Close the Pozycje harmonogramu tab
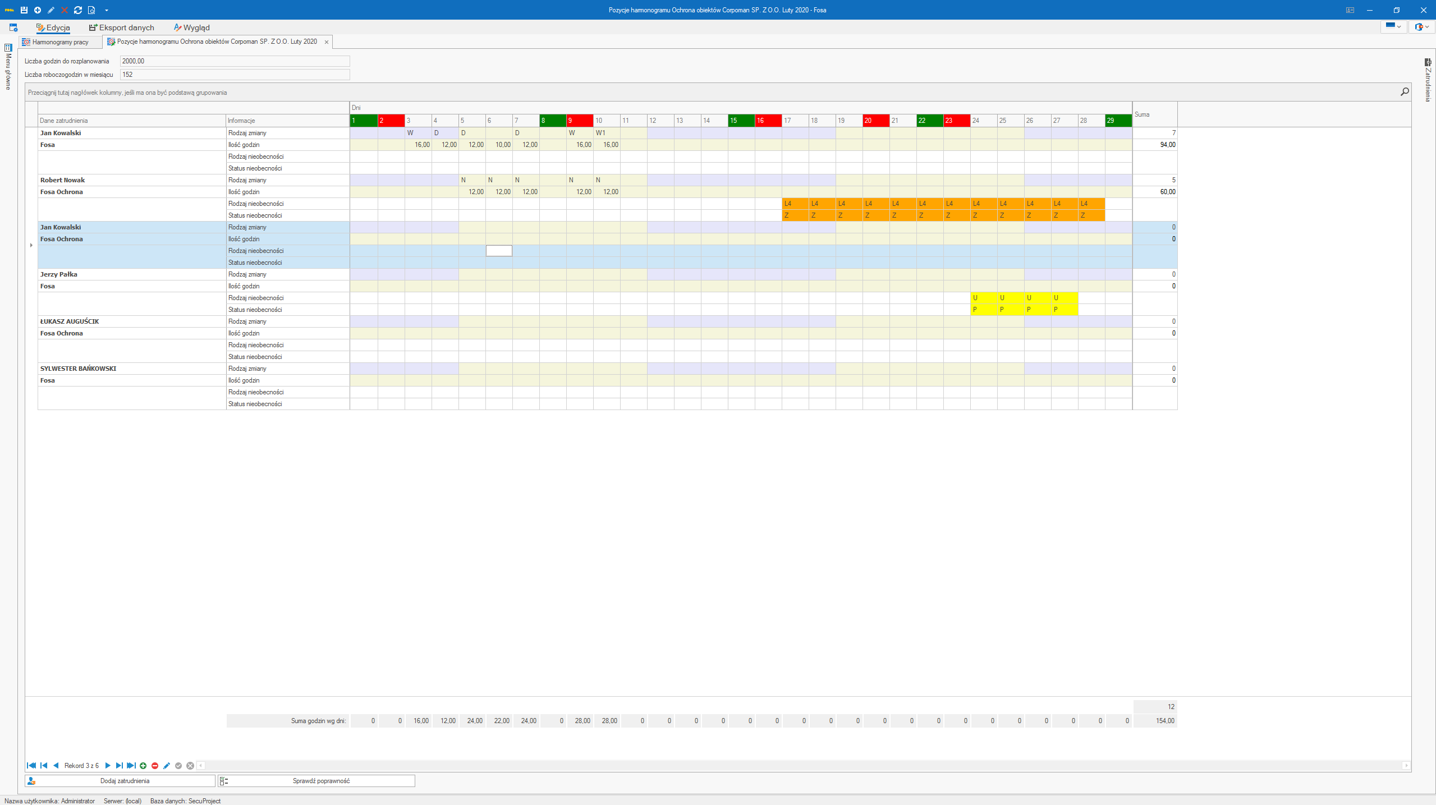The width and height of the screenshot is (1436, 805). pyautogui.click(x=327, y=42)
